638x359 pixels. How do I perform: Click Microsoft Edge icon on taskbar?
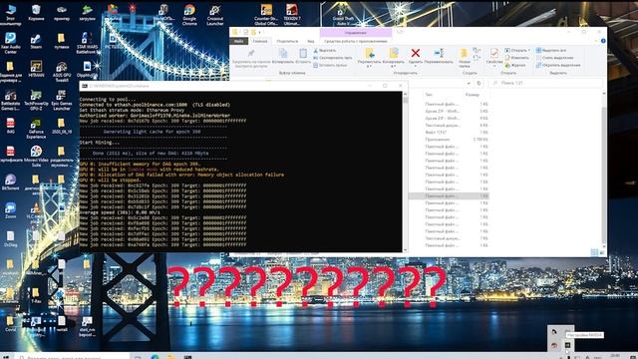156,357
